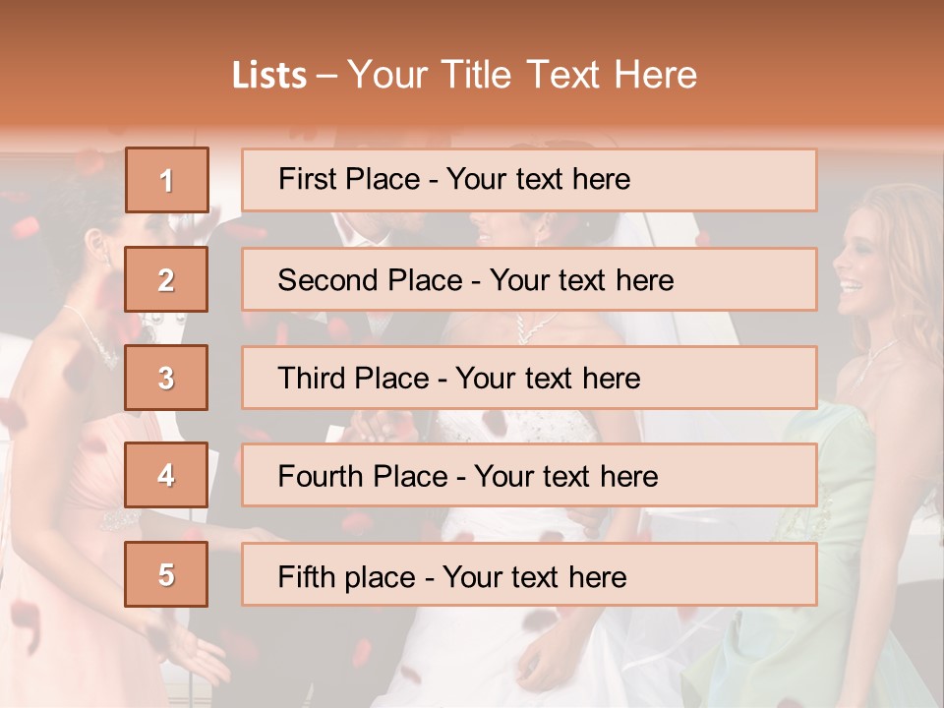Click the 'Fifth place' text box
This screenshot has height=708, width=944.
[x=529, y=574]
